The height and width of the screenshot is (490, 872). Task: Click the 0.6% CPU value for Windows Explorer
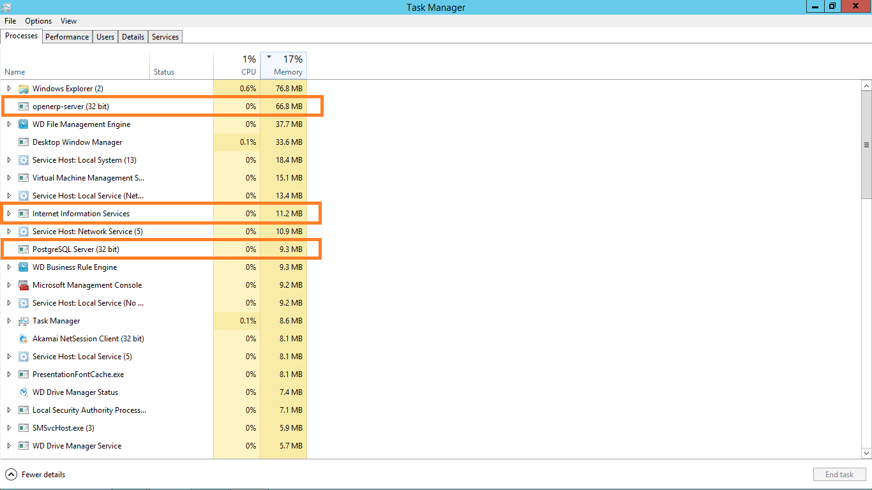(248, 89)
